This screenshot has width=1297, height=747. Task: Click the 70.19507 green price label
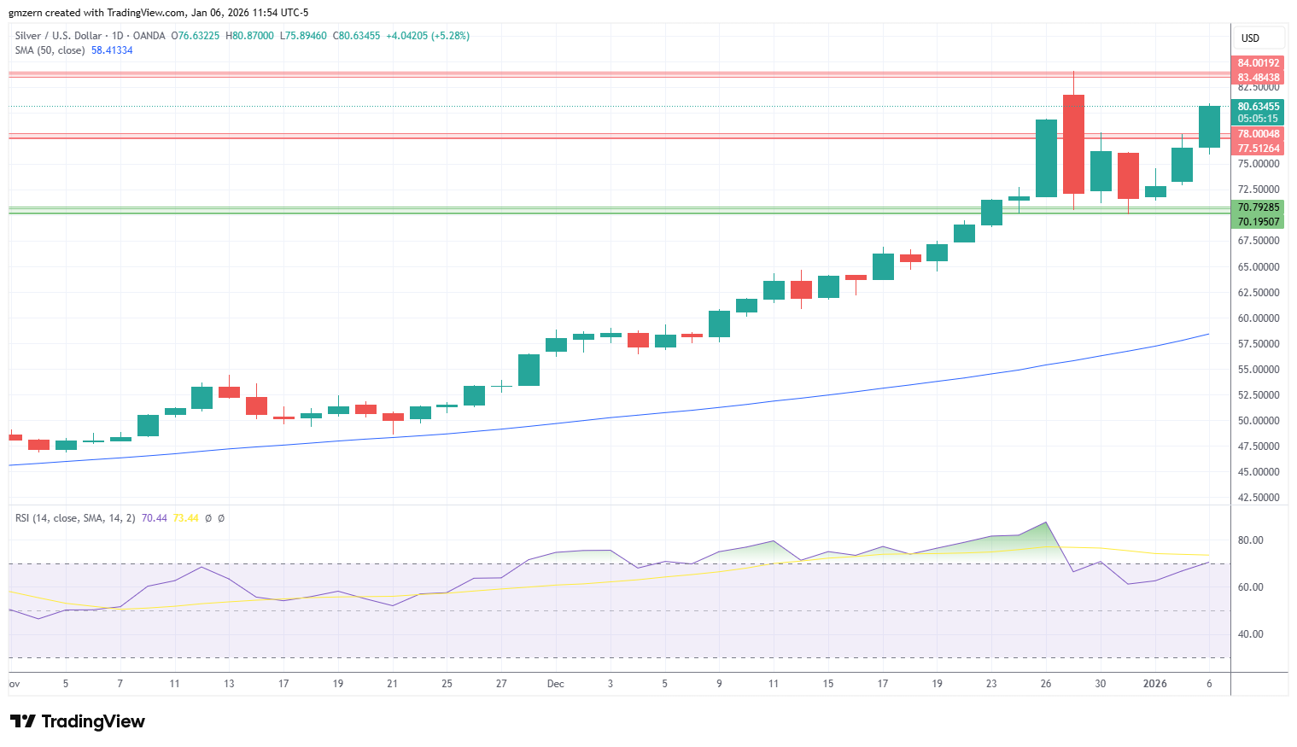1259,222
